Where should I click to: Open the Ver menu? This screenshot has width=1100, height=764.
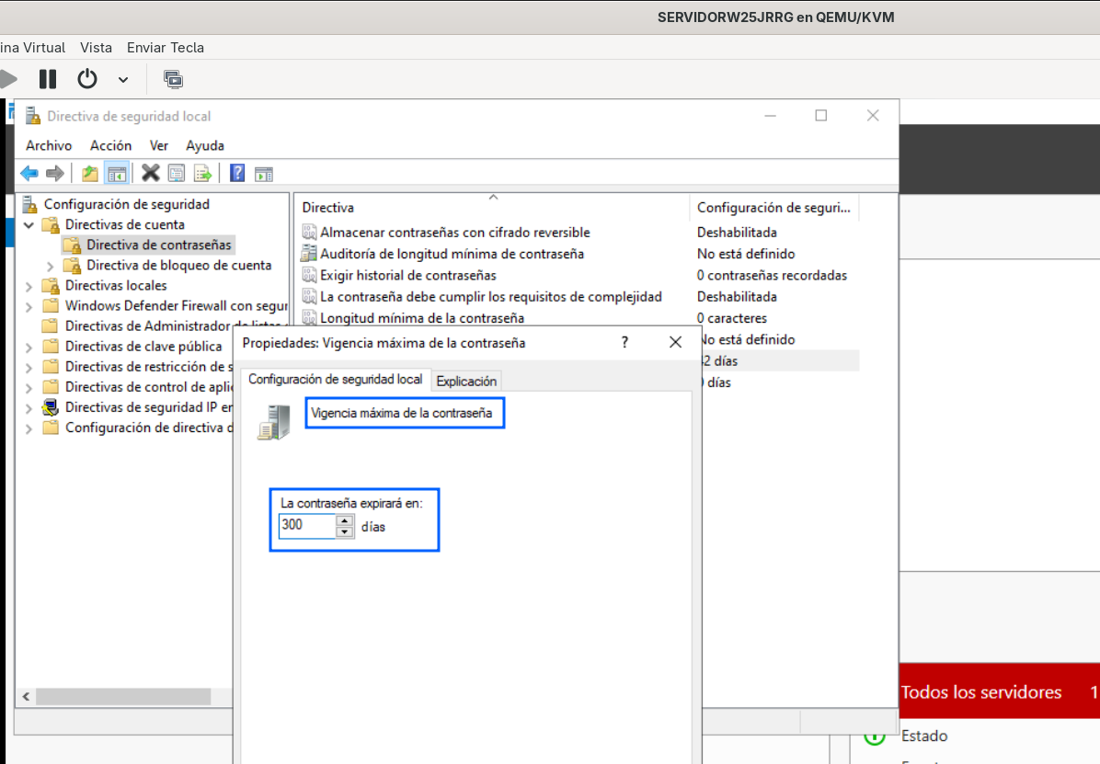[x=159, y=145]
